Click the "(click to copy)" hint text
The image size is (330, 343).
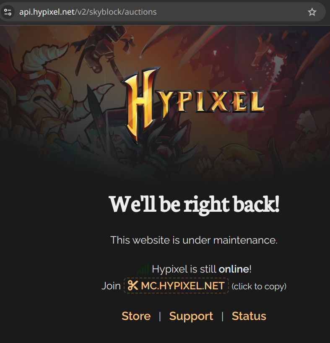tap(259, 286)
